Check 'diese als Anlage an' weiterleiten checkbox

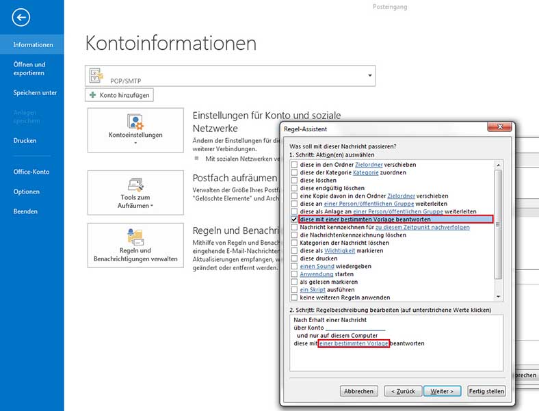click(x=294, y=211)
